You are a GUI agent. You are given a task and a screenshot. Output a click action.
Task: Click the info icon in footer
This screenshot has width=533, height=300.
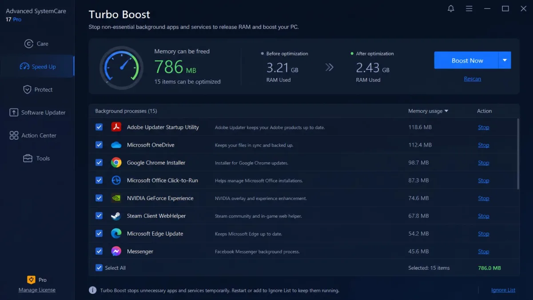click(x=92, y=290)
